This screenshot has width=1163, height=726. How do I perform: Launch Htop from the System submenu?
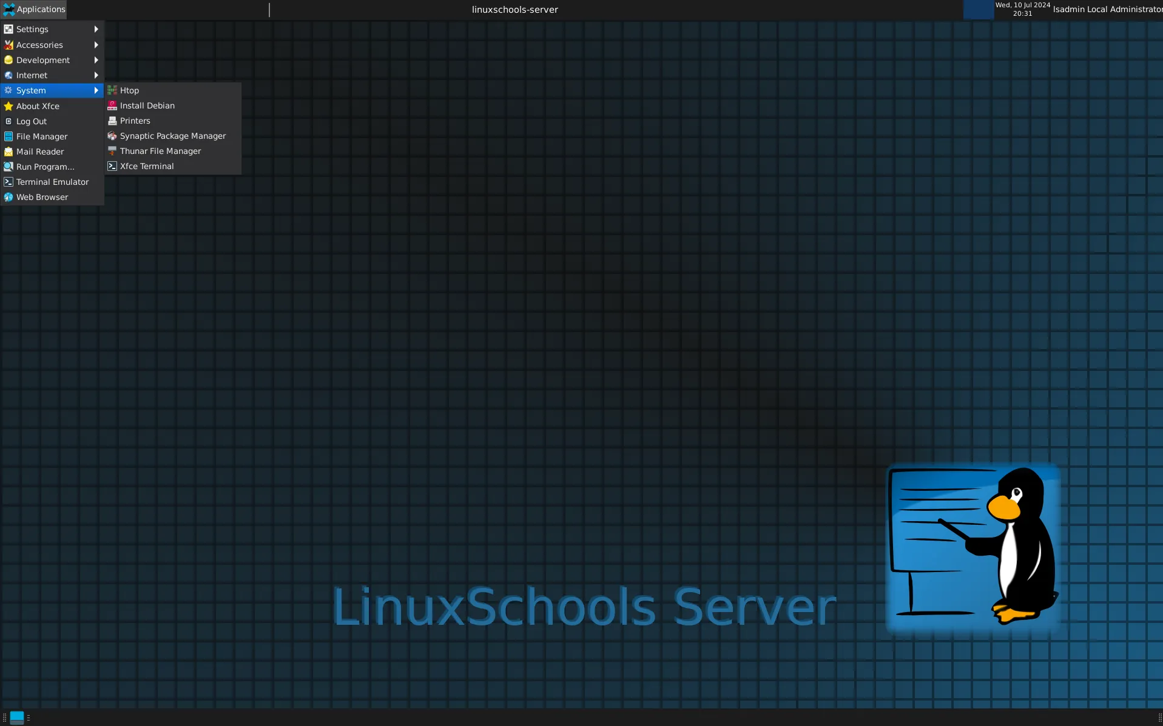(x=129, y=90)
